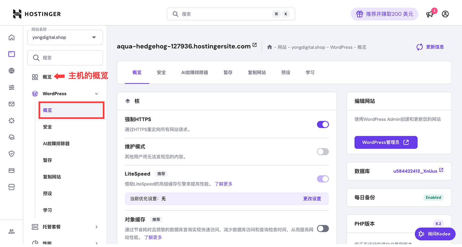Viewport: 462px width, 247px height.
Task: Select the 概览 tab in main panel
Action: click(x=137, y=72)
